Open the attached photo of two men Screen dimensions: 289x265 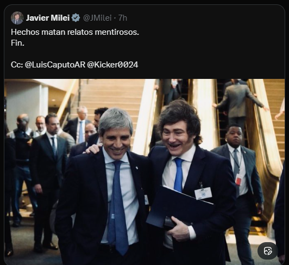(x=144, y=171)
